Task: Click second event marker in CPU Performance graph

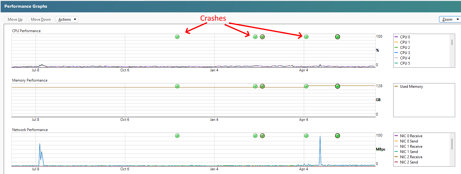Action: pos(255,37)
